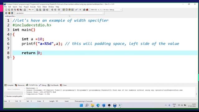Open the Help menu
The image size is (199, 112).
(x=57, y=7)
